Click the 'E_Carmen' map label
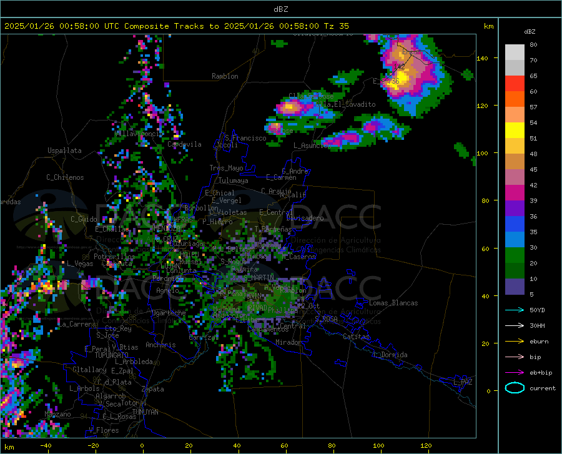Image resolution: width=562 pixels, height=454 pixels. click(x=281, y=177)
